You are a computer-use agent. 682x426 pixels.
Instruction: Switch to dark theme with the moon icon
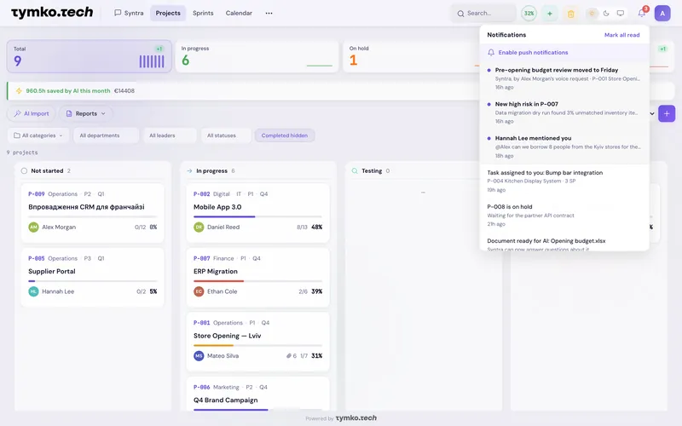pos(606,13)
